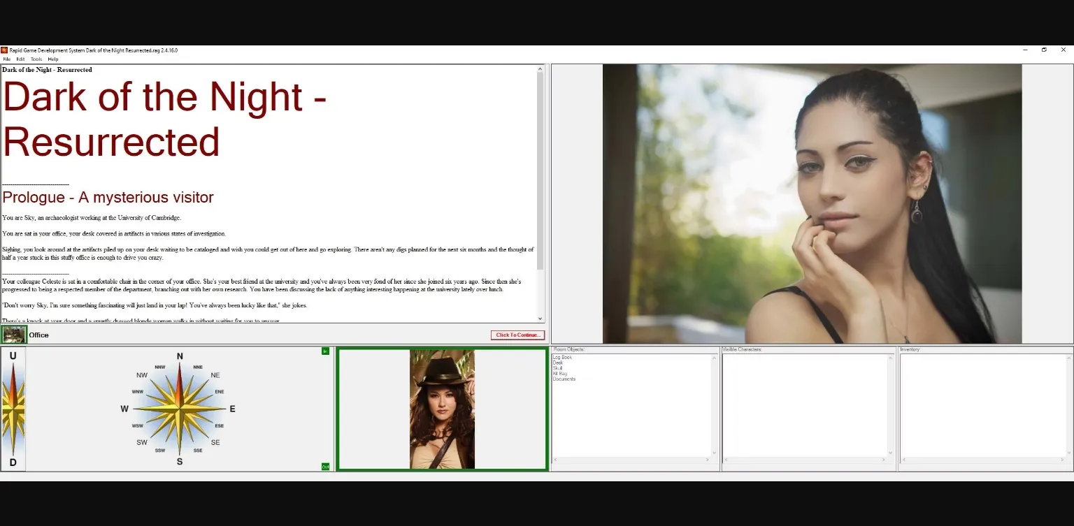1074x526 pixels.
Task: Click the North point on the compass
Action: point(180,356)
